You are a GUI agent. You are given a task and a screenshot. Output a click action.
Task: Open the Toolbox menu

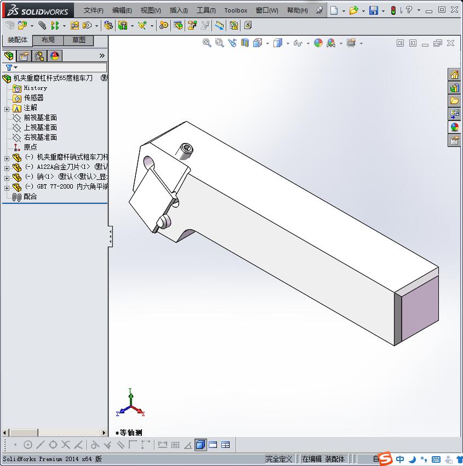coord(236,10)
